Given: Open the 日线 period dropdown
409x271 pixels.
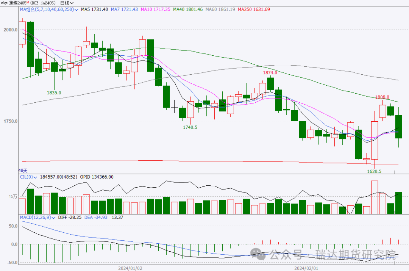Looking at the screenshot, I should (67, 3).
